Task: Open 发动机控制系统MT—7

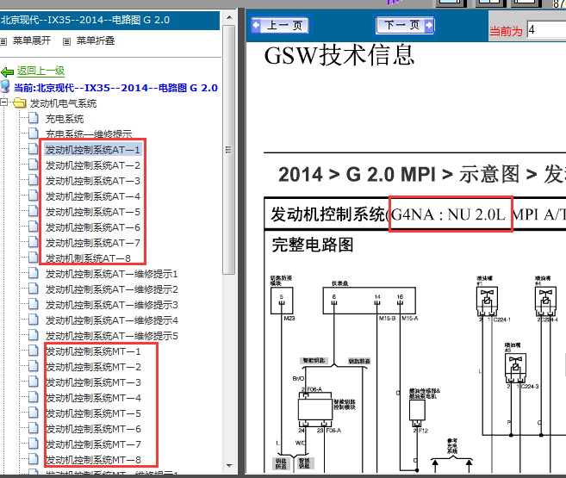Action: point(93,444)
